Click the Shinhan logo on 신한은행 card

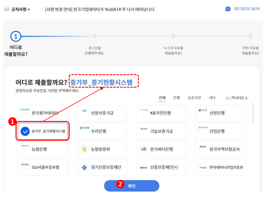[x=203, y=110]
